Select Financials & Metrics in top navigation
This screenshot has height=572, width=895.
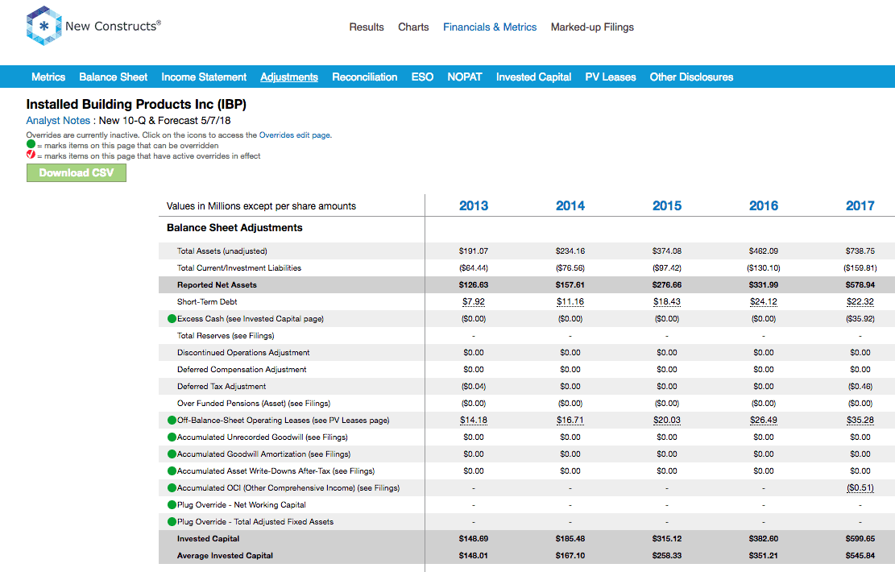[490, 27]
